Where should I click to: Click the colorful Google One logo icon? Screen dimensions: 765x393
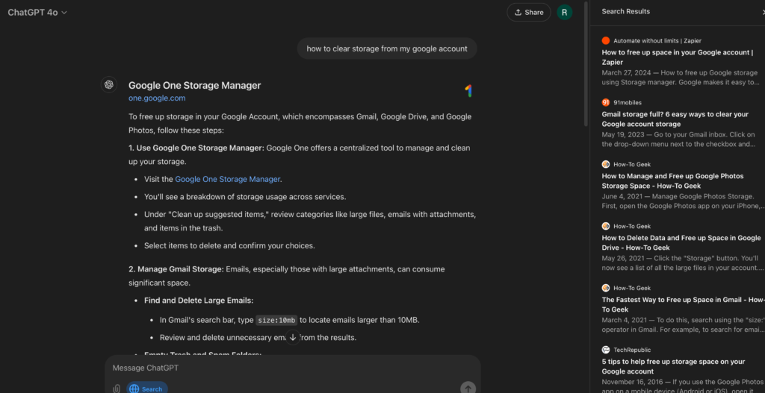point(468,91)
